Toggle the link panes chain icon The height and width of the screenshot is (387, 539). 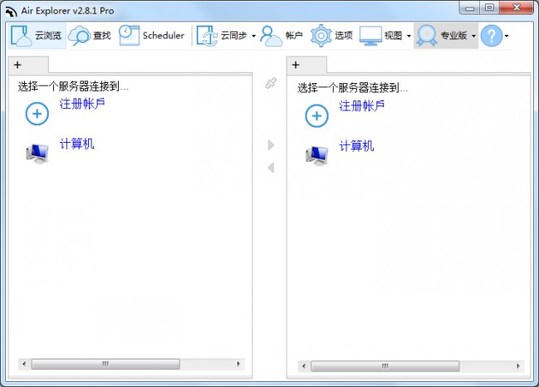point(271,83)
